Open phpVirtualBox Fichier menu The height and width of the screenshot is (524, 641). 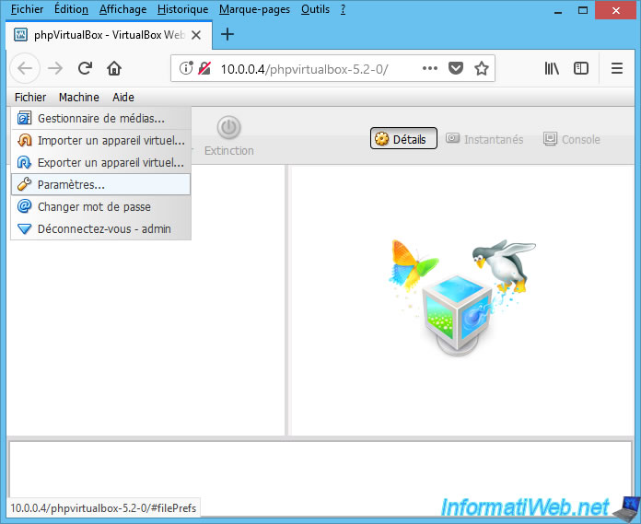coord(30,98)
